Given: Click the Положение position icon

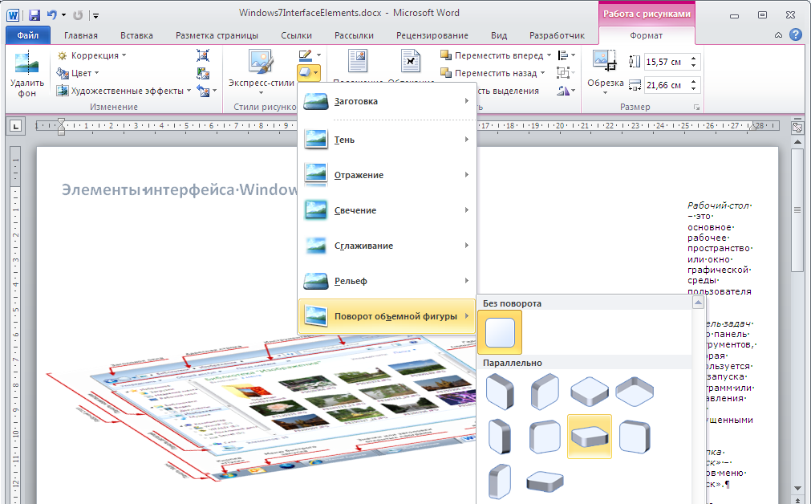Looking at the screenshot, I should tap(358, 62).
